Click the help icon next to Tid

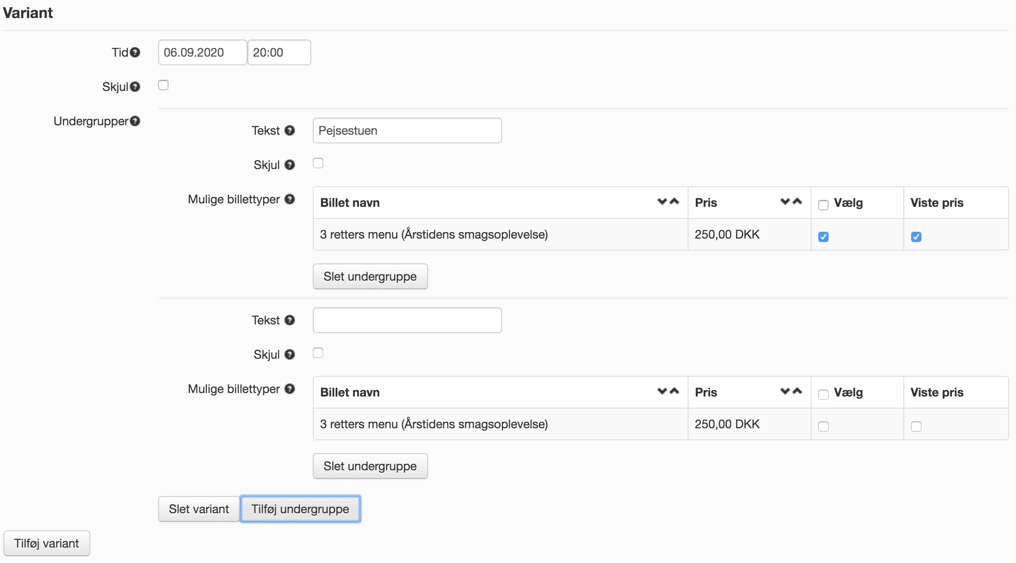point(135,52)
